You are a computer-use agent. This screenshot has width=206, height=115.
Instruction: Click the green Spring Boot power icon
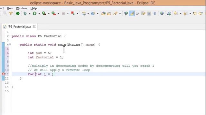click(x=18, y=13)
